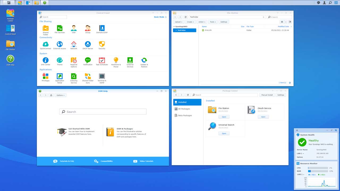Viewport: 340px width, 191px height.
Task: Open Regional Options
Action: (74, 62)
